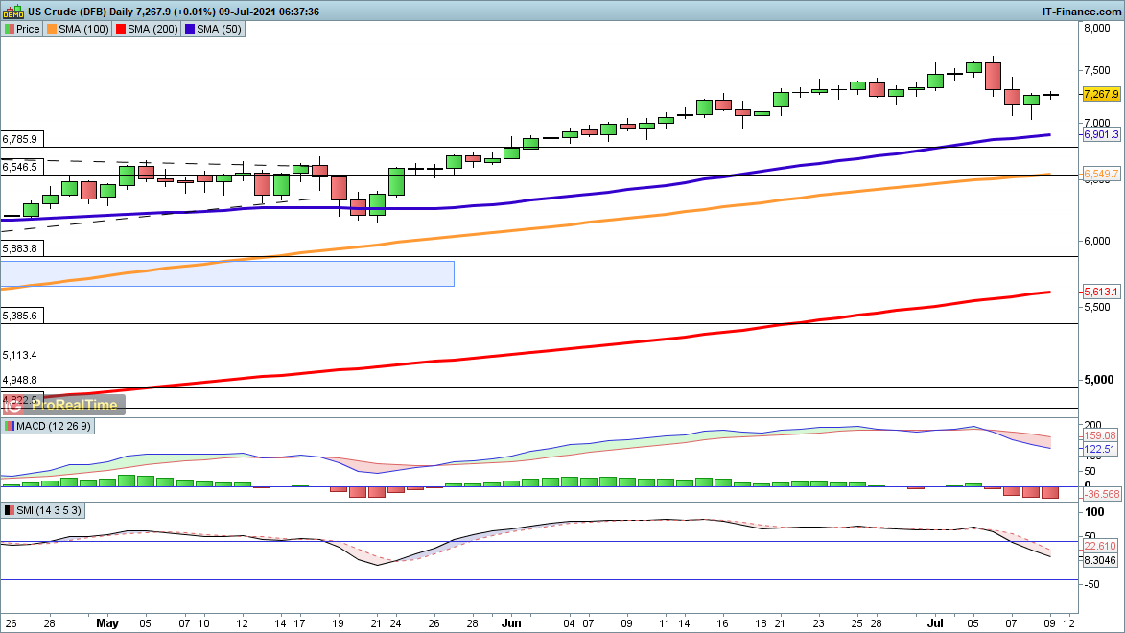
Task: Click the MACD tricolor indicator icon
Action: tap(10, 426)
